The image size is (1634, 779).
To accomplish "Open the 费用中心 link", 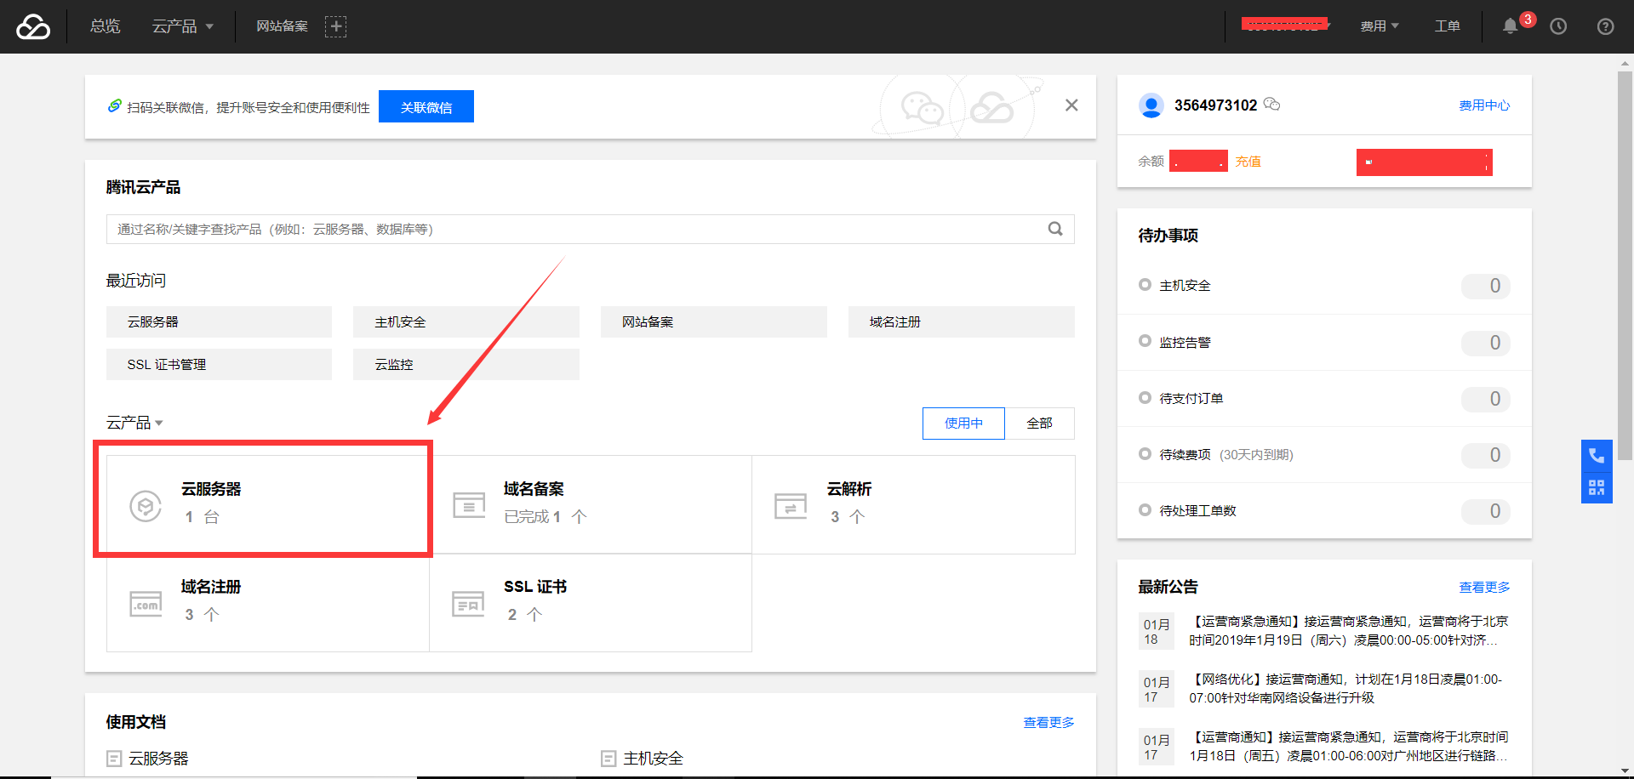I will (1484, 105).
